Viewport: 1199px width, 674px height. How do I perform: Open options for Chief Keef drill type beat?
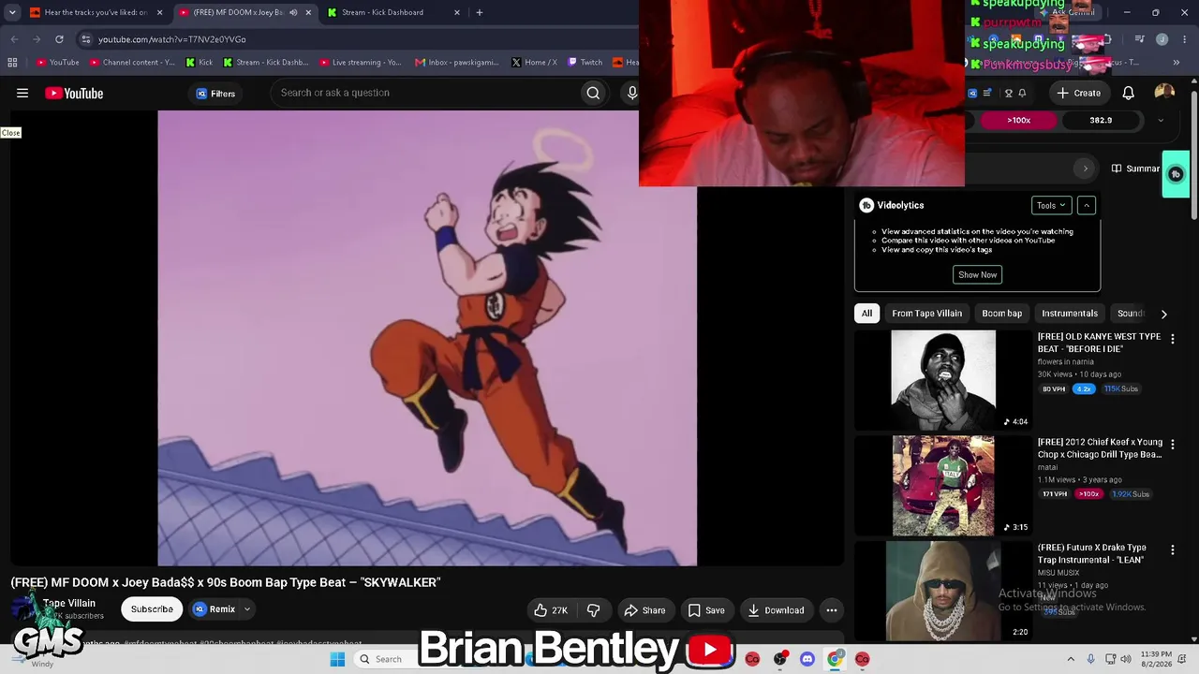point(1172,445)
